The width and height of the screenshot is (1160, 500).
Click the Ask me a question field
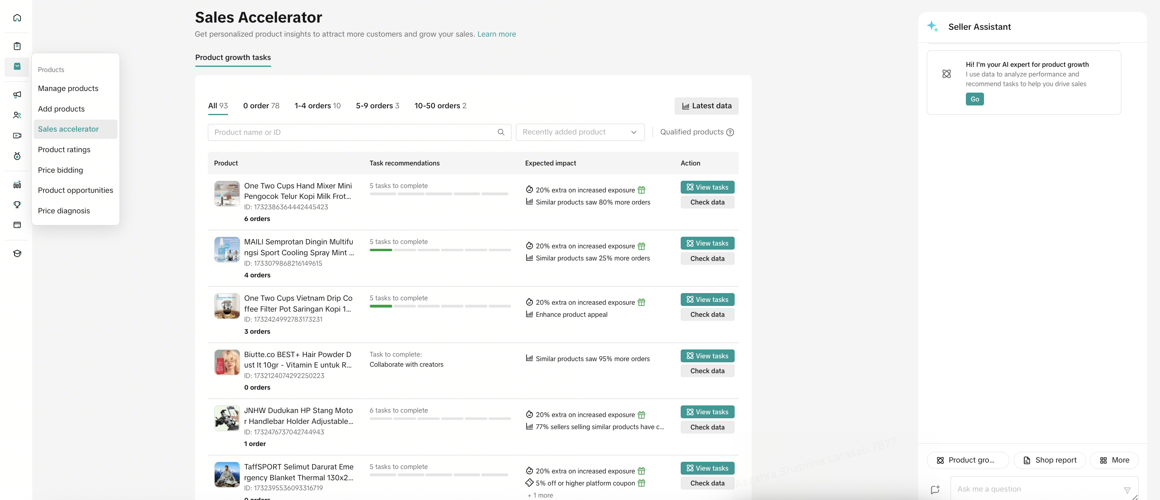(x=1036, y=489)
